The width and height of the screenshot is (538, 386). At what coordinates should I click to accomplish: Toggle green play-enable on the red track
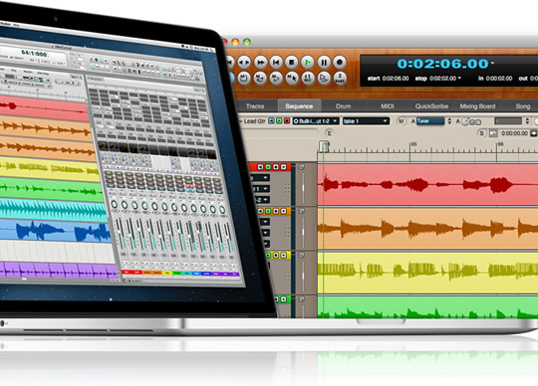[268, 167]
